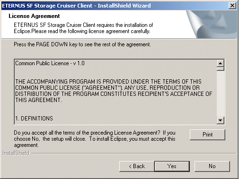This screenshot has height=179, width=239.
Task: Click the 'THIS AGREEMENT.' line in license text
Action: tap(38, 100)
